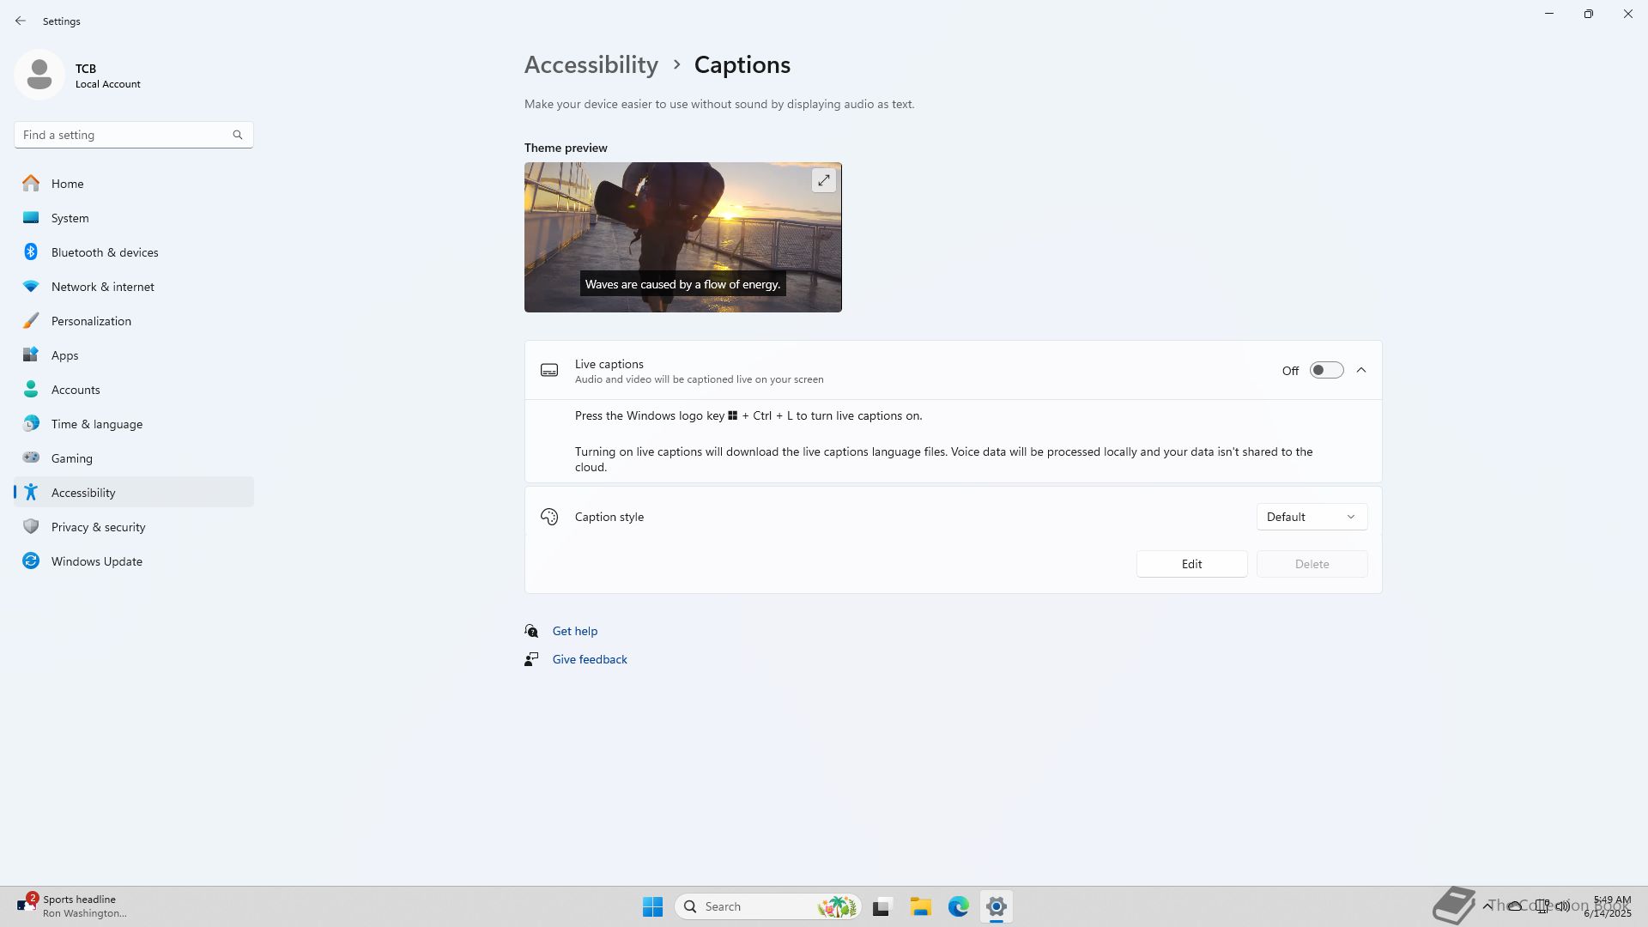Click the back arrow in Settings

click(x=21, y=21)
